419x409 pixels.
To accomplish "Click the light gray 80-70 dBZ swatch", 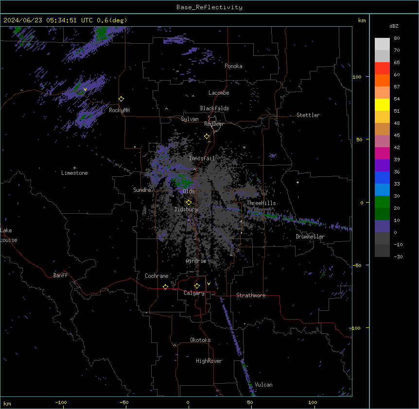I will click(x=382, y=44).
